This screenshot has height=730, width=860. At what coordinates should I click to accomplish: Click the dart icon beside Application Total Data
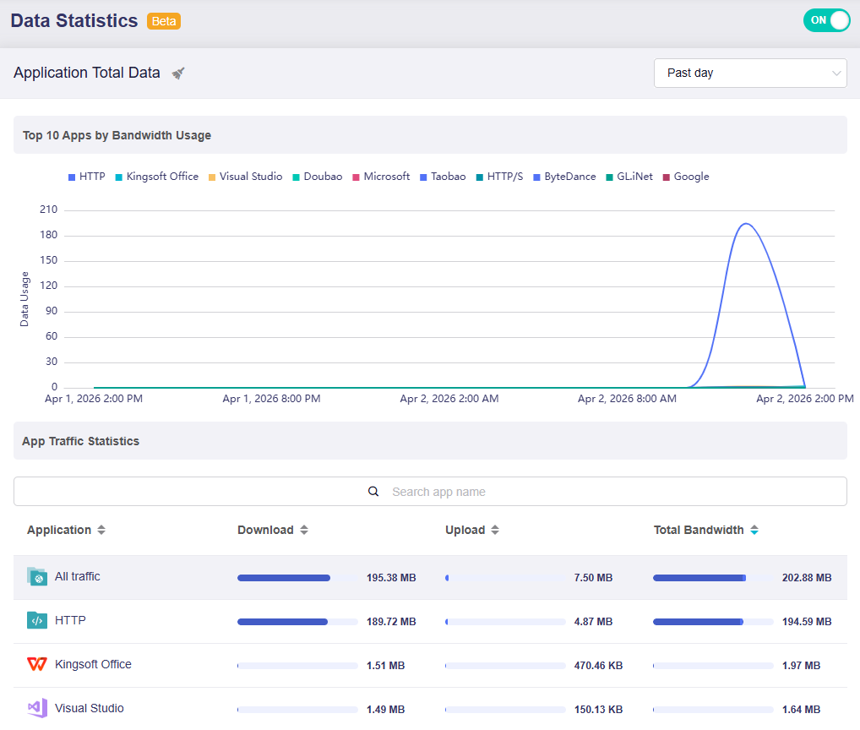coord(177,74)
